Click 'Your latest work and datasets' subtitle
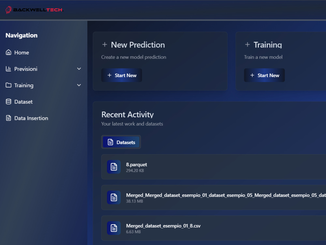Viewport: 326px width, 245px height. click(x=132, y=124)
